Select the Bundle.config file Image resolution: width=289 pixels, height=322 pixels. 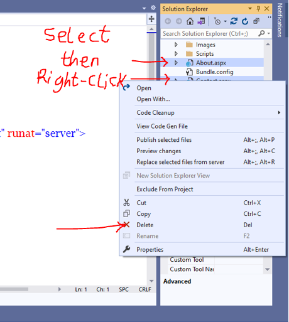(x=215, y=72)
